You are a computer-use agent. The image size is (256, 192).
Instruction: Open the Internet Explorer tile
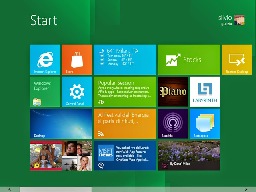pyautogui.click(x=45, y=60)
